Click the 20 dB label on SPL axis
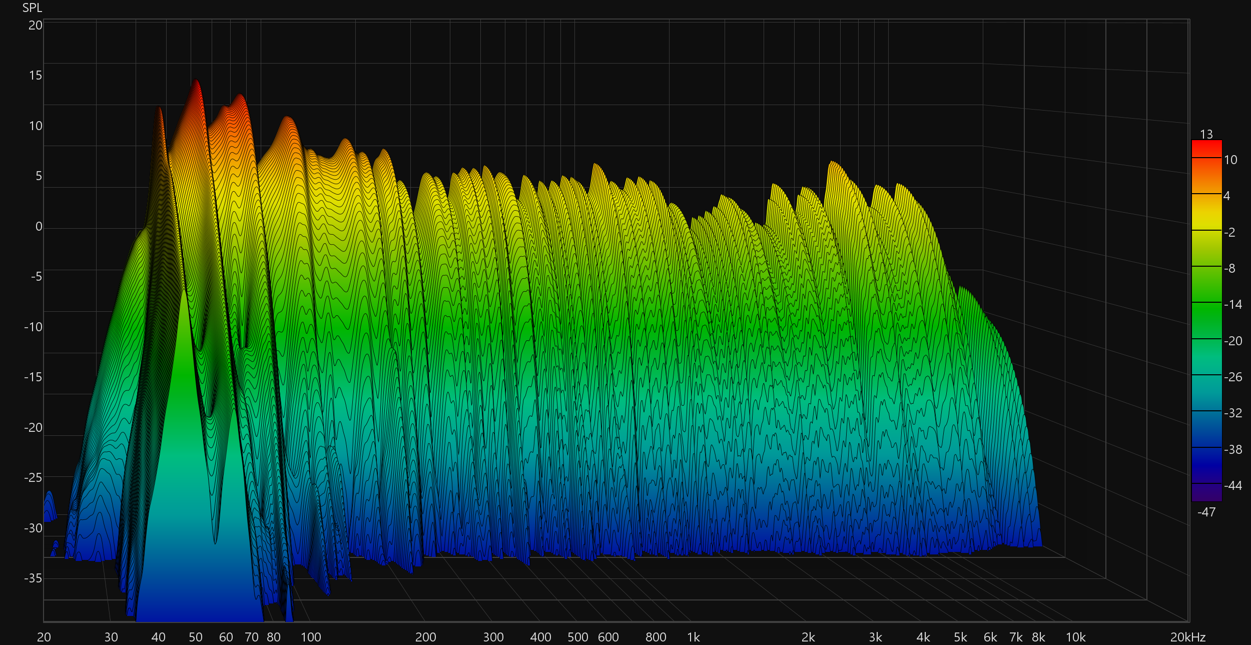 pyautogui.click(x=35, y=26)
